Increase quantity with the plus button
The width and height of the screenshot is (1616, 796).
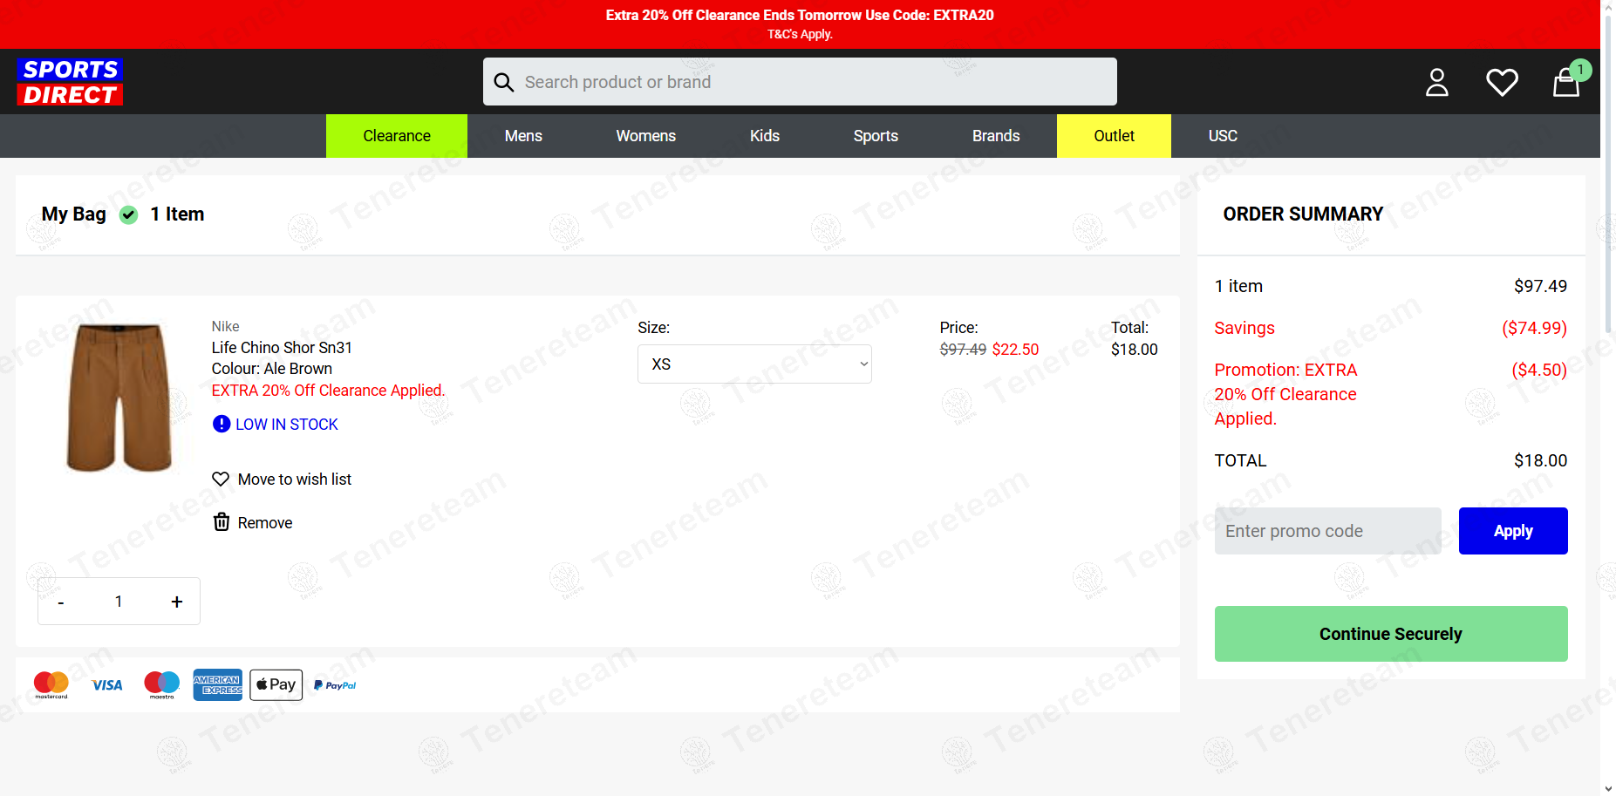[x=177, y=602]
